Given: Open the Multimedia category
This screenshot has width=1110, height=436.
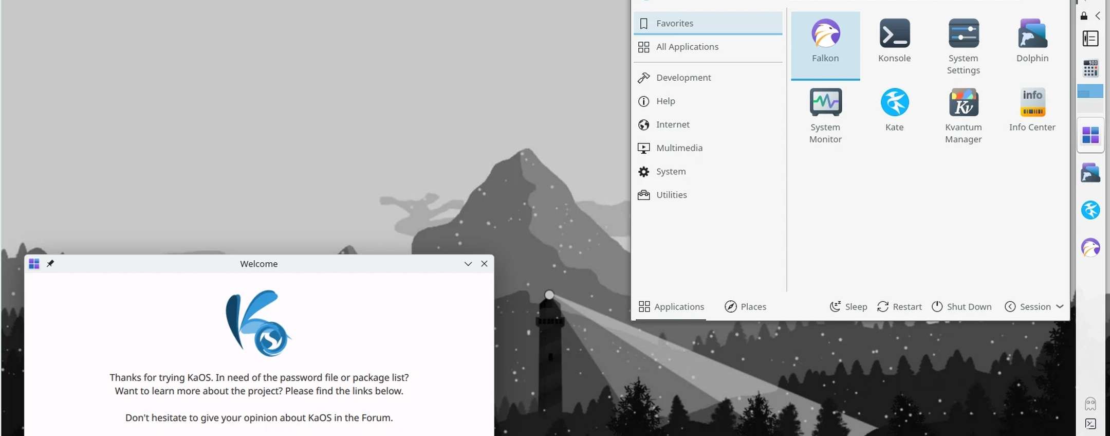Looking at the screenshot, I should (x=708, y=148).
